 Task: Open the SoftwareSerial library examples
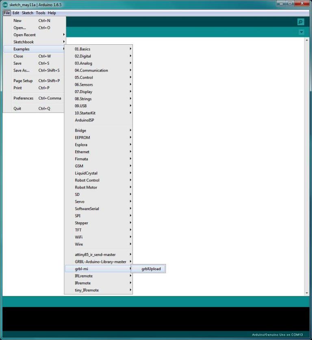coord(98,209)
